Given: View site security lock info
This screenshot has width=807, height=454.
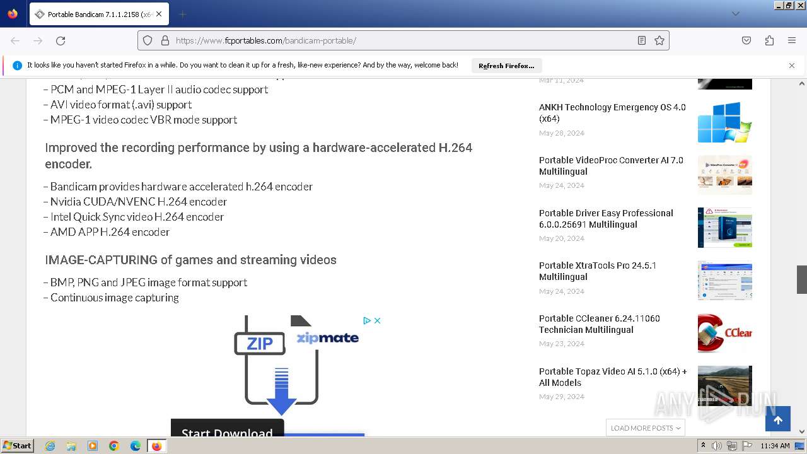Looking at the screenshot, I should tap(165, 40).
